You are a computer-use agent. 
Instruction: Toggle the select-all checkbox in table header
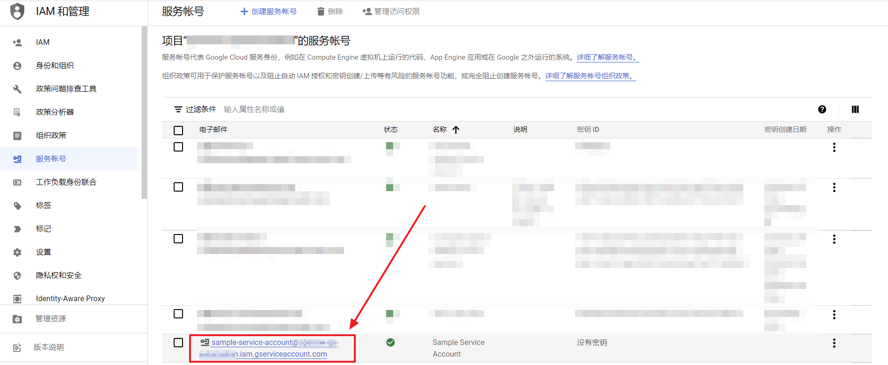tap(178, 131)
